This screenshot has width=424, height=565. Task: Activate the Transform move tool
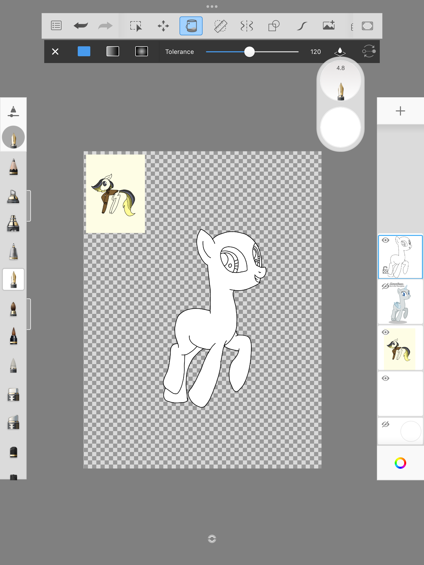[163, 26]
